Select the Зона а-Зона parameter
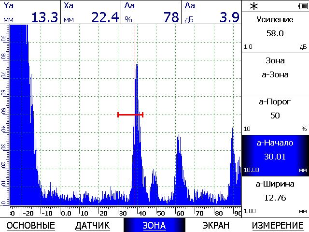The height and width of the screenshot is (232, 309). pyautogui.click(x=275, y=73)
